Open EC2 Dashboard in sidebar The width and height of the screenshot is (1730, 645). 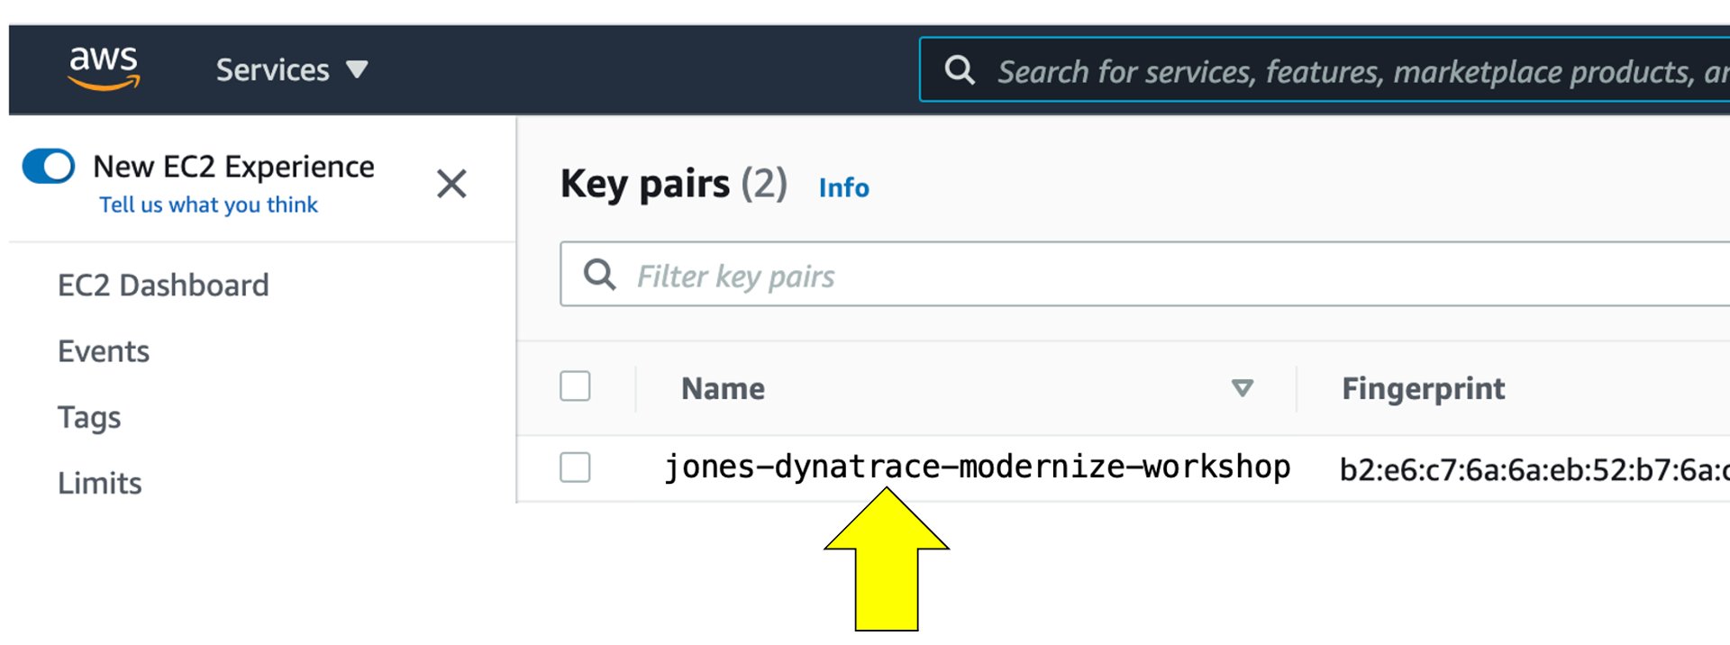[163, 286]
